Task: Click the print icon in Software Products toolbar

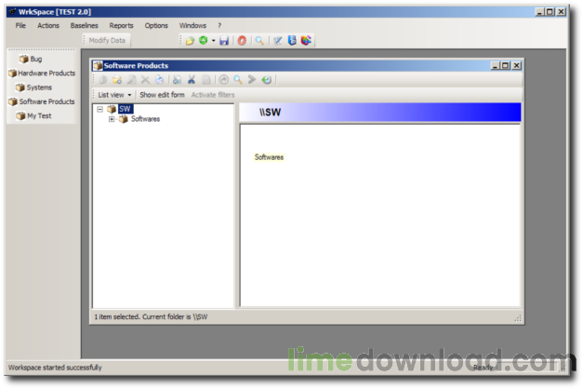Action: pos(159,80)
